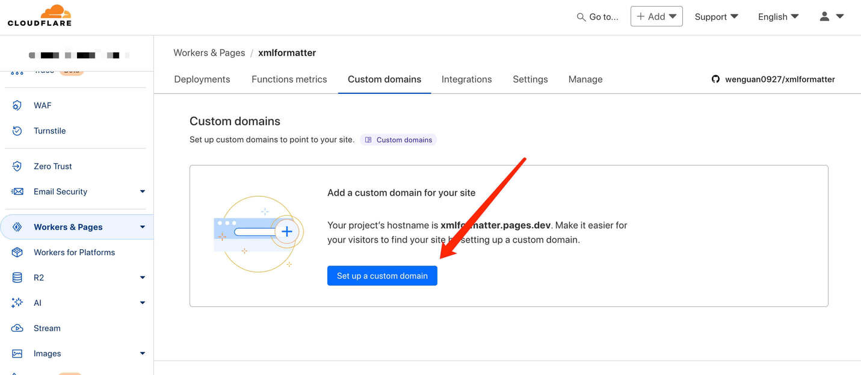861x375 pixels.
Task: Expand the AI sidebar section
Action: coord(143,303)
